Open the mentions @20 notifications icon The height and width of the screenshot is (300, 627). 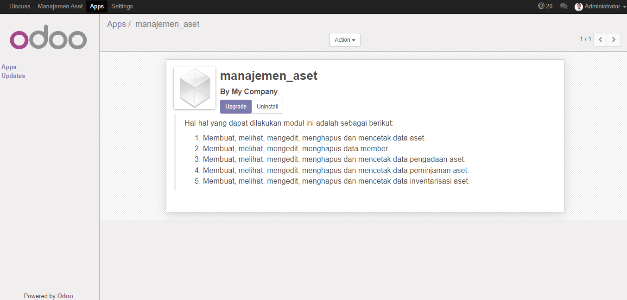545,6
